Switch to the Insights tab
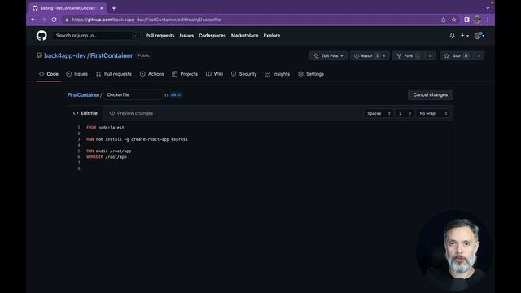Viewport: 521px width, 293px height. [278, 74]
